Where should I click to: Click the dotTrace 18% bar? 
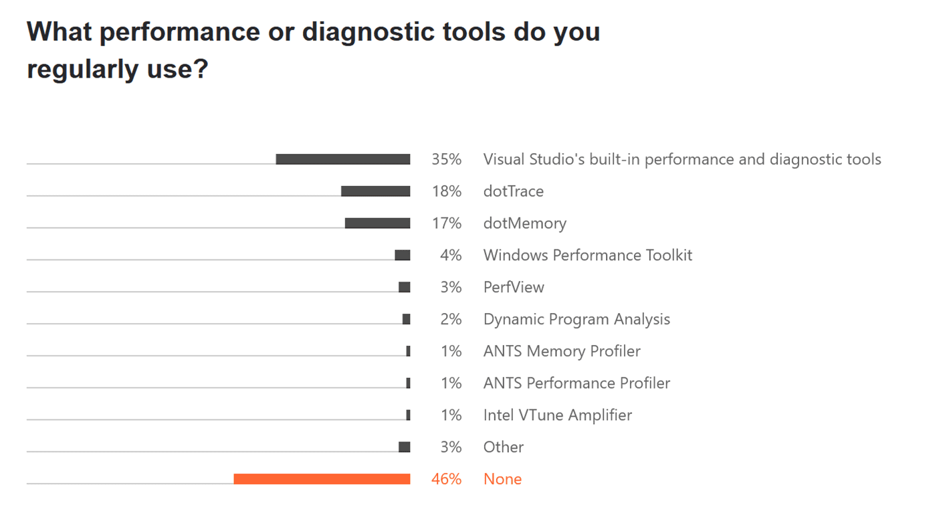375,191
